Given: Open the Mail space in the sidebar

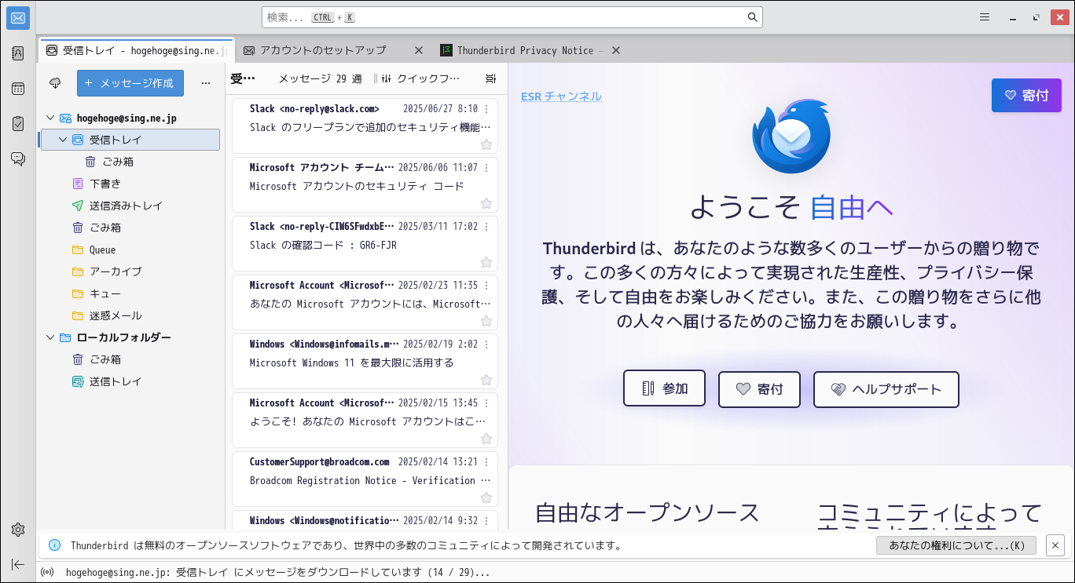Looking at the screenshot, I should (x=18, y=18).
